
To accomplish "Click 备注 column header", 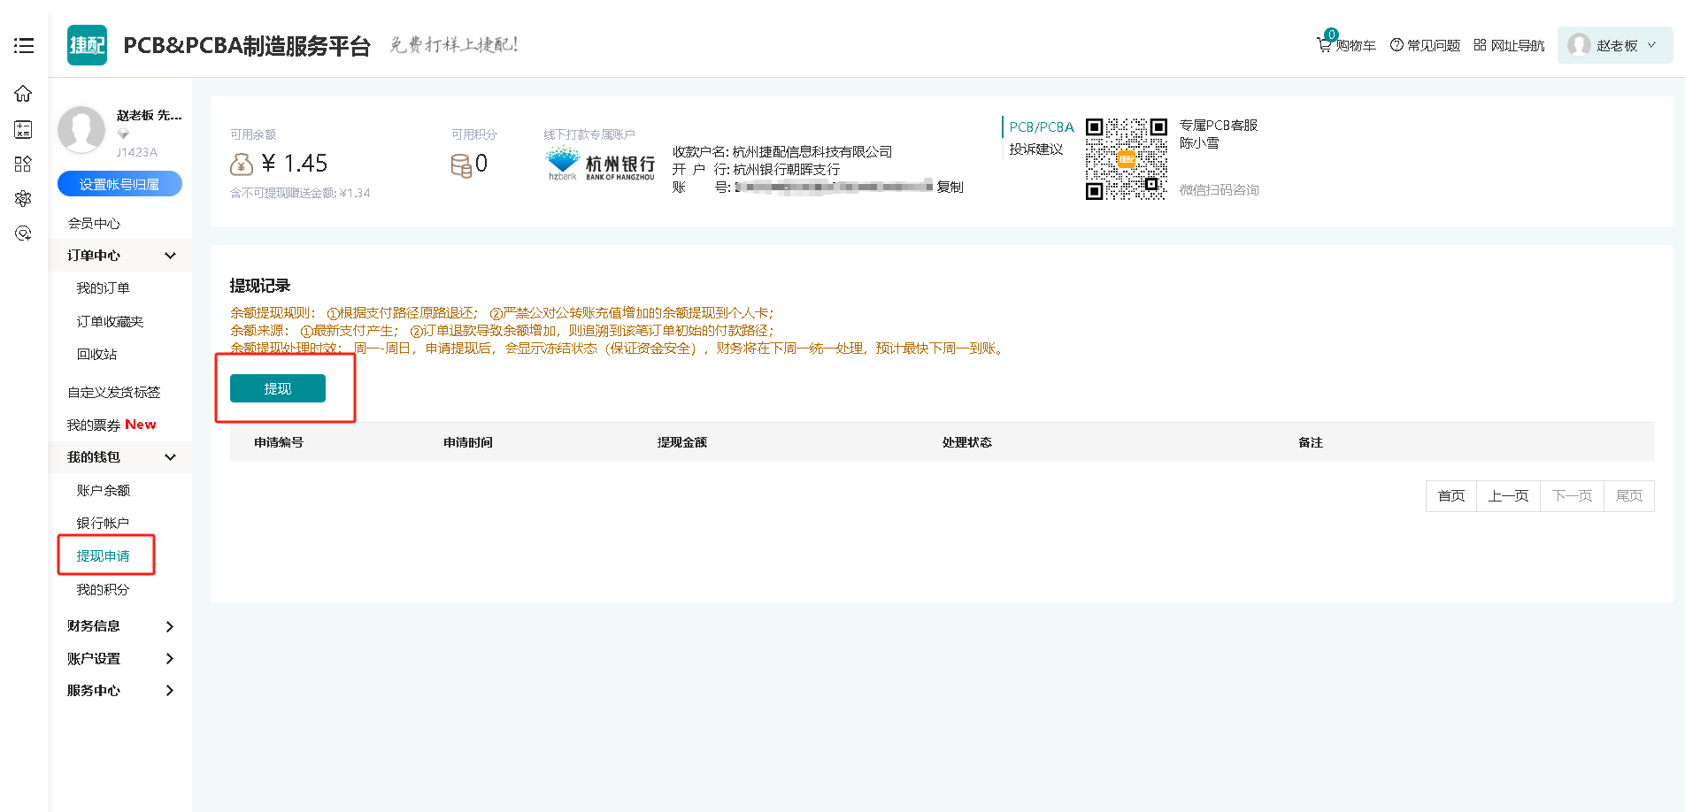I will (x=1311, y=442).
